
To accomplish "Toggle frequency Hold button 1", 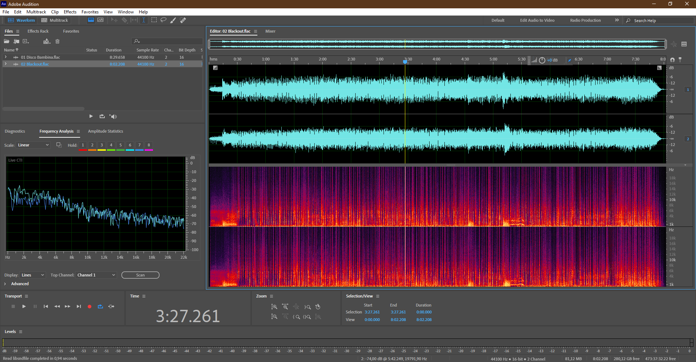I will (x=83, y=145).
